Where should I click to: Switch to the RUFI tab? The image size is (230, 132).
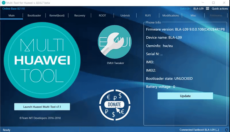[x=148, y=15]
